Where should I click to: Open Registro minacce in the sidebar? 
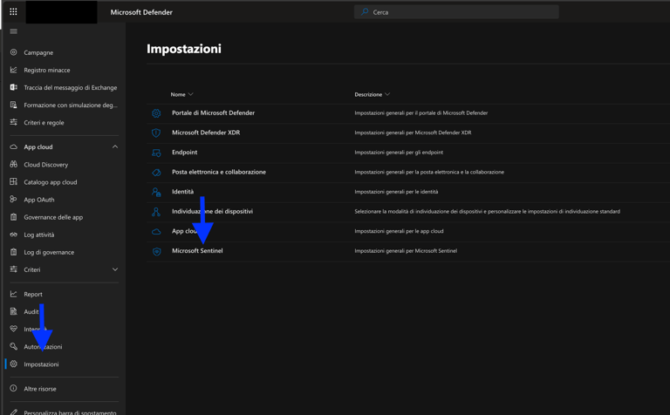click(x=47, y=70)
